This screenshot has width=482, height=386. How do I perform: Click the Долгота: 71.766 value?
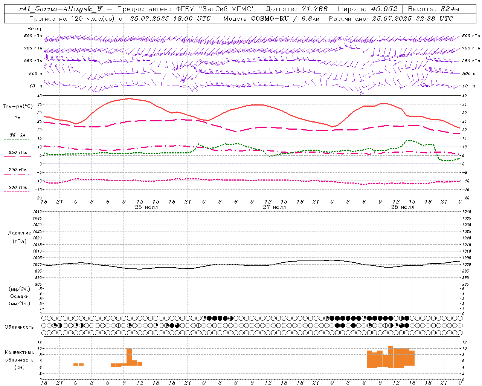(297, 9)
